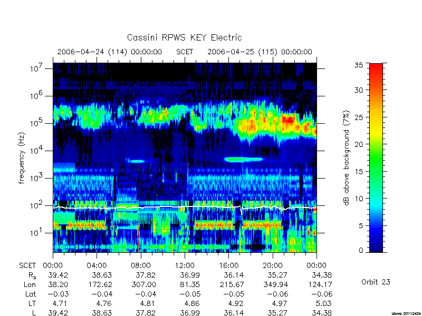Screen dimensions: 422x316
Task: Click the LT value '5.03'
Action: point(324,304)
